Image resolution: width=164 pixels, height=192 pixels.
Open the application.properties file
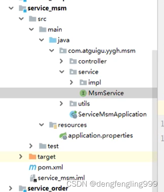[x=100, y=136]
